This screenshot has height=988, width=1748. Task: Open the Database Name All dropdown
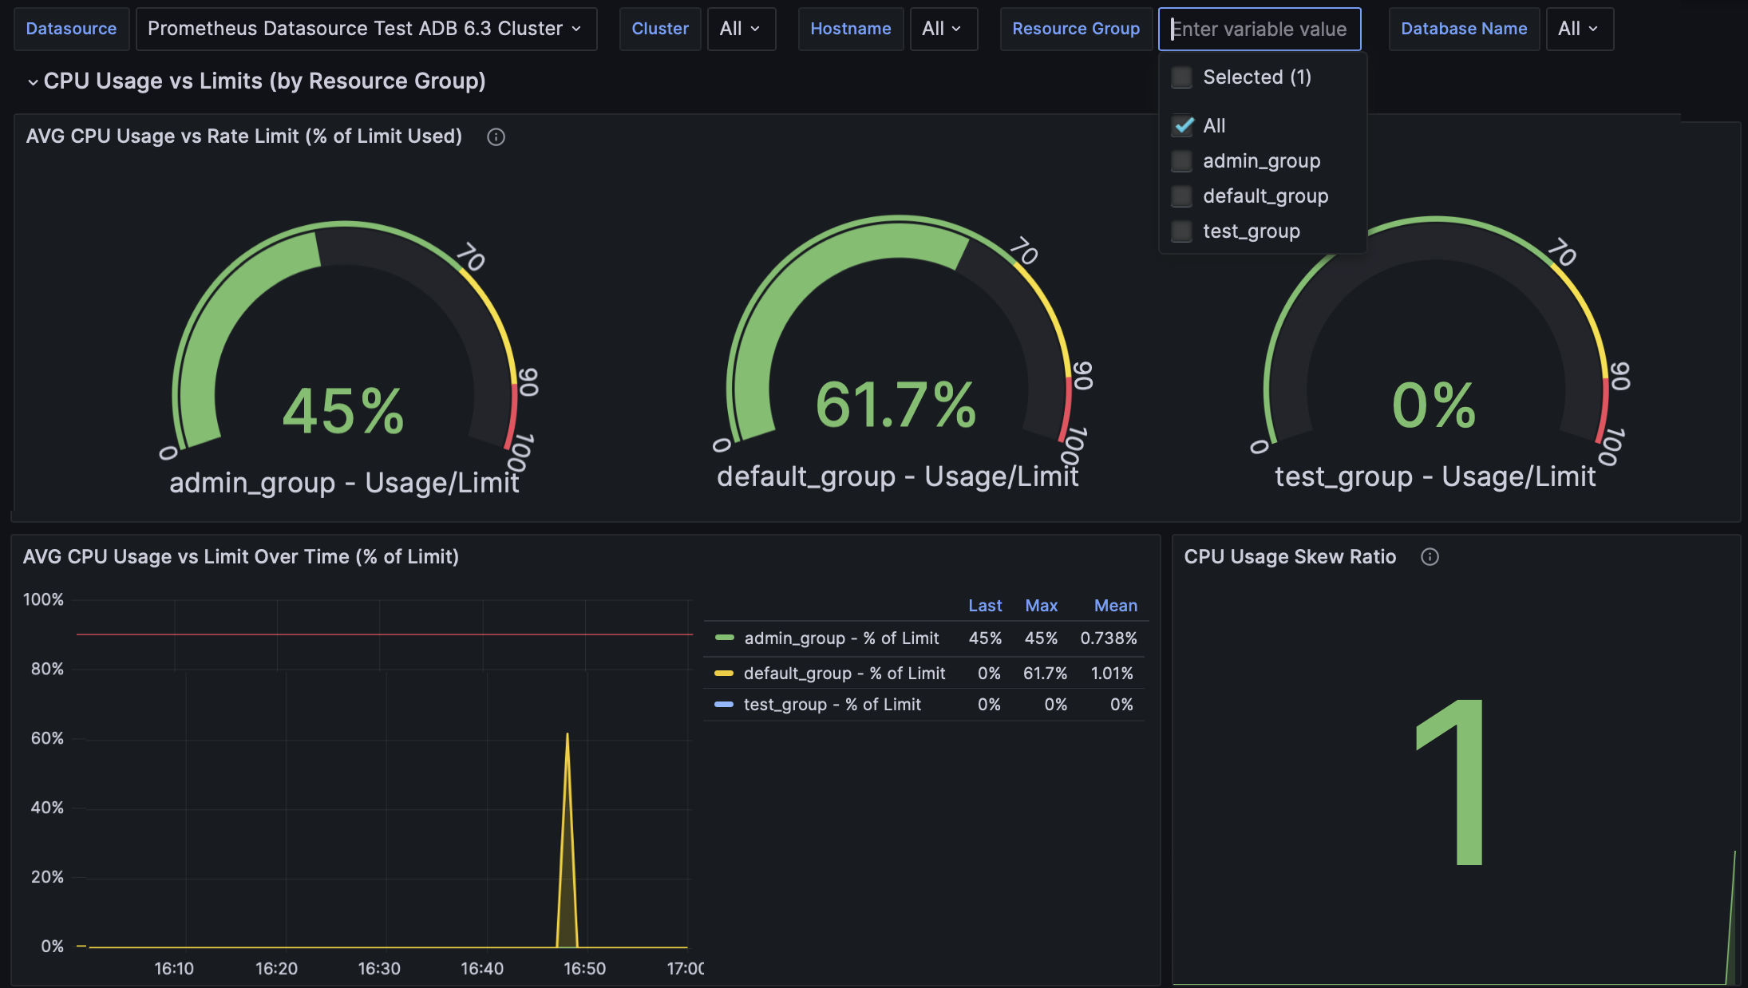click(1579, 29)
